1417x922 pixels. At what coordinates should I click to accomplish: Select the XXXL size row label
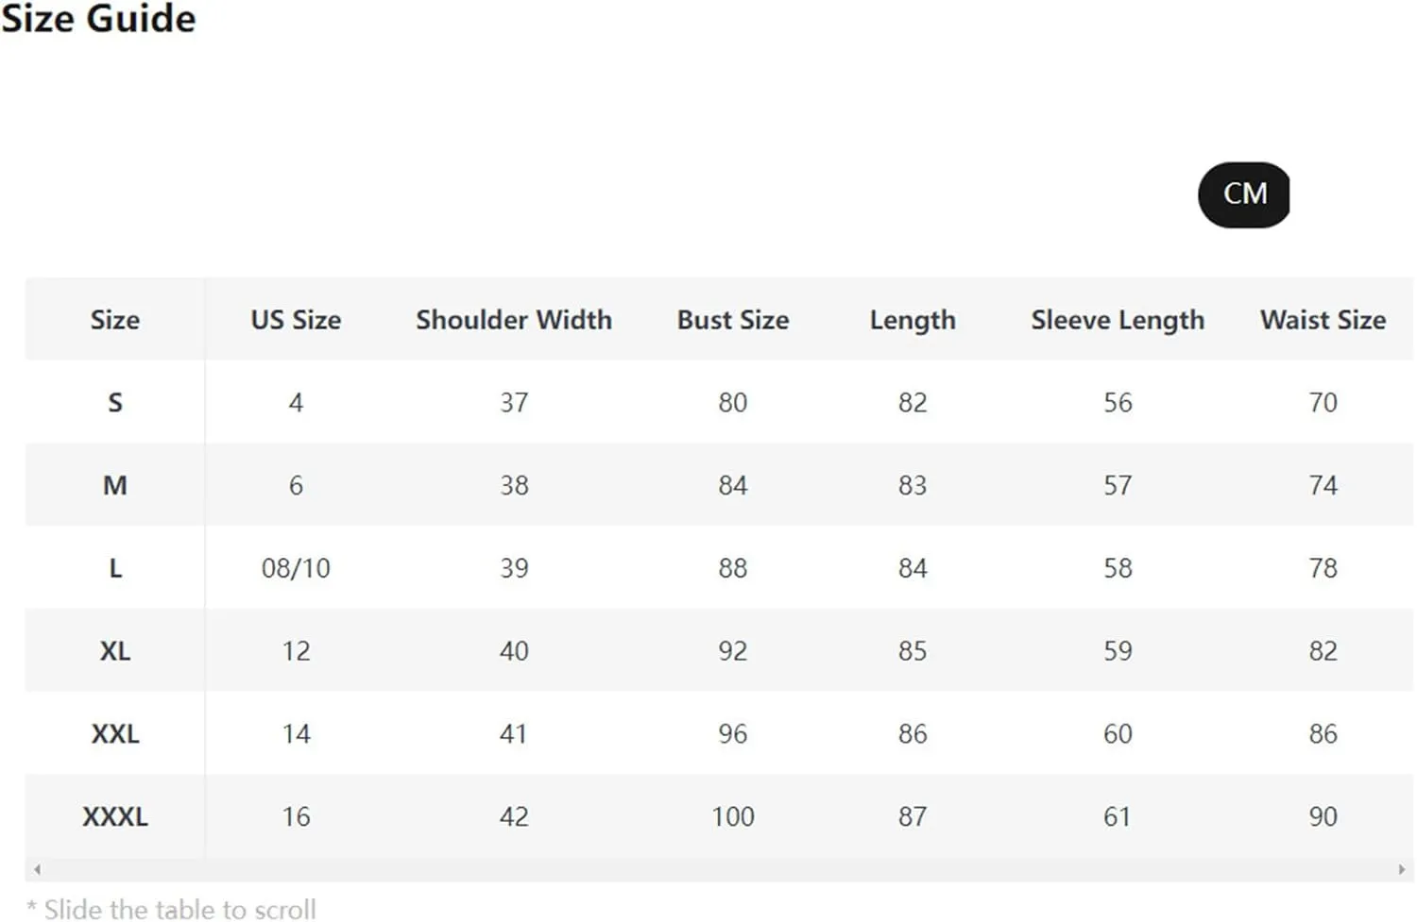point(115,816)
